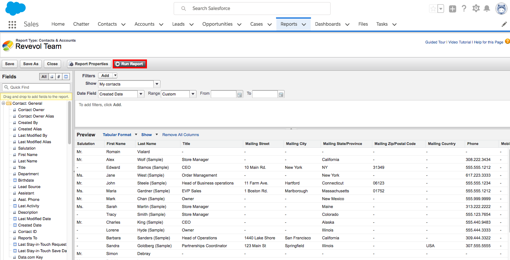The height and width of the screenshot is (260, 510).
Task: Expand the Accounts tab chevron
Action: point(161,25)
